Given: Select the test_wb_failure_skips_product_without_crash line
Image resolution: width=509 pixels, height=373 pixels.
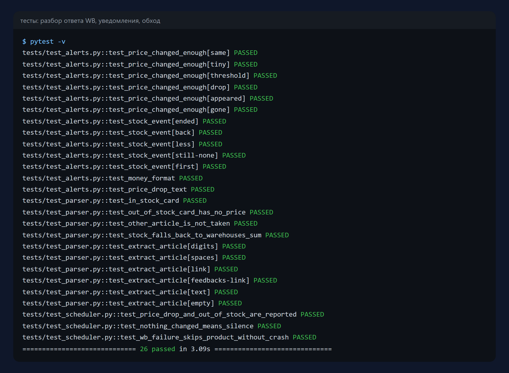Looking at the screenshot, I should pyautogui.click(x=169, y=337).
